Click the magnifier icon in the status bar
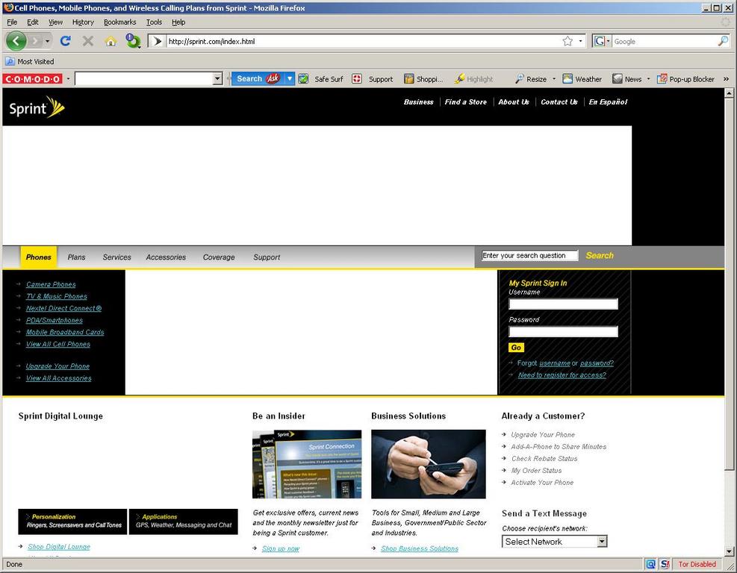The width and height of the screenshot is (737, 573). (650, 564)
